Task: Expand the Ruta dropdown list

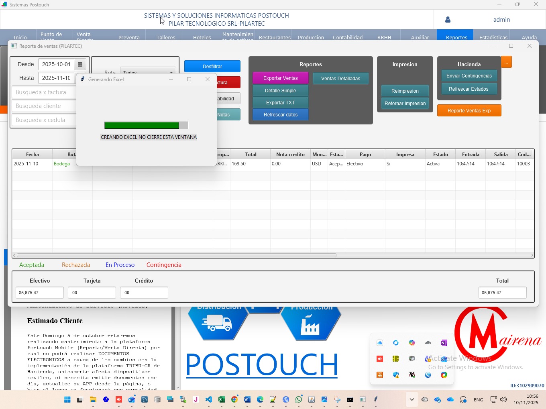Action: 171,72
